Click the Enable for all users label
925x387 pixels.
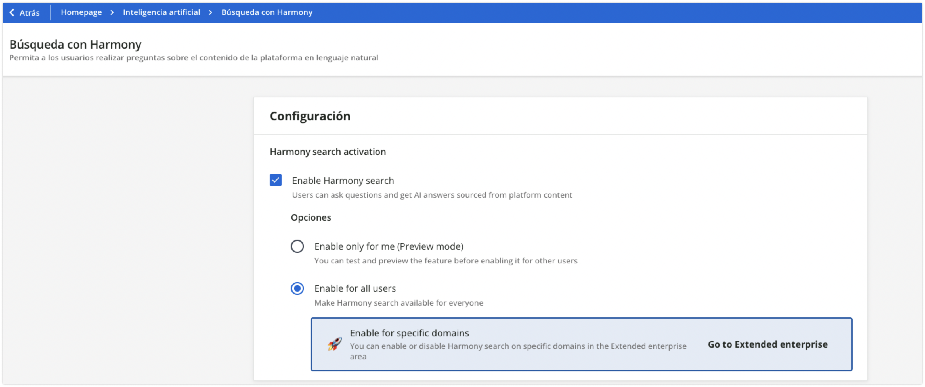coord(355,288)
